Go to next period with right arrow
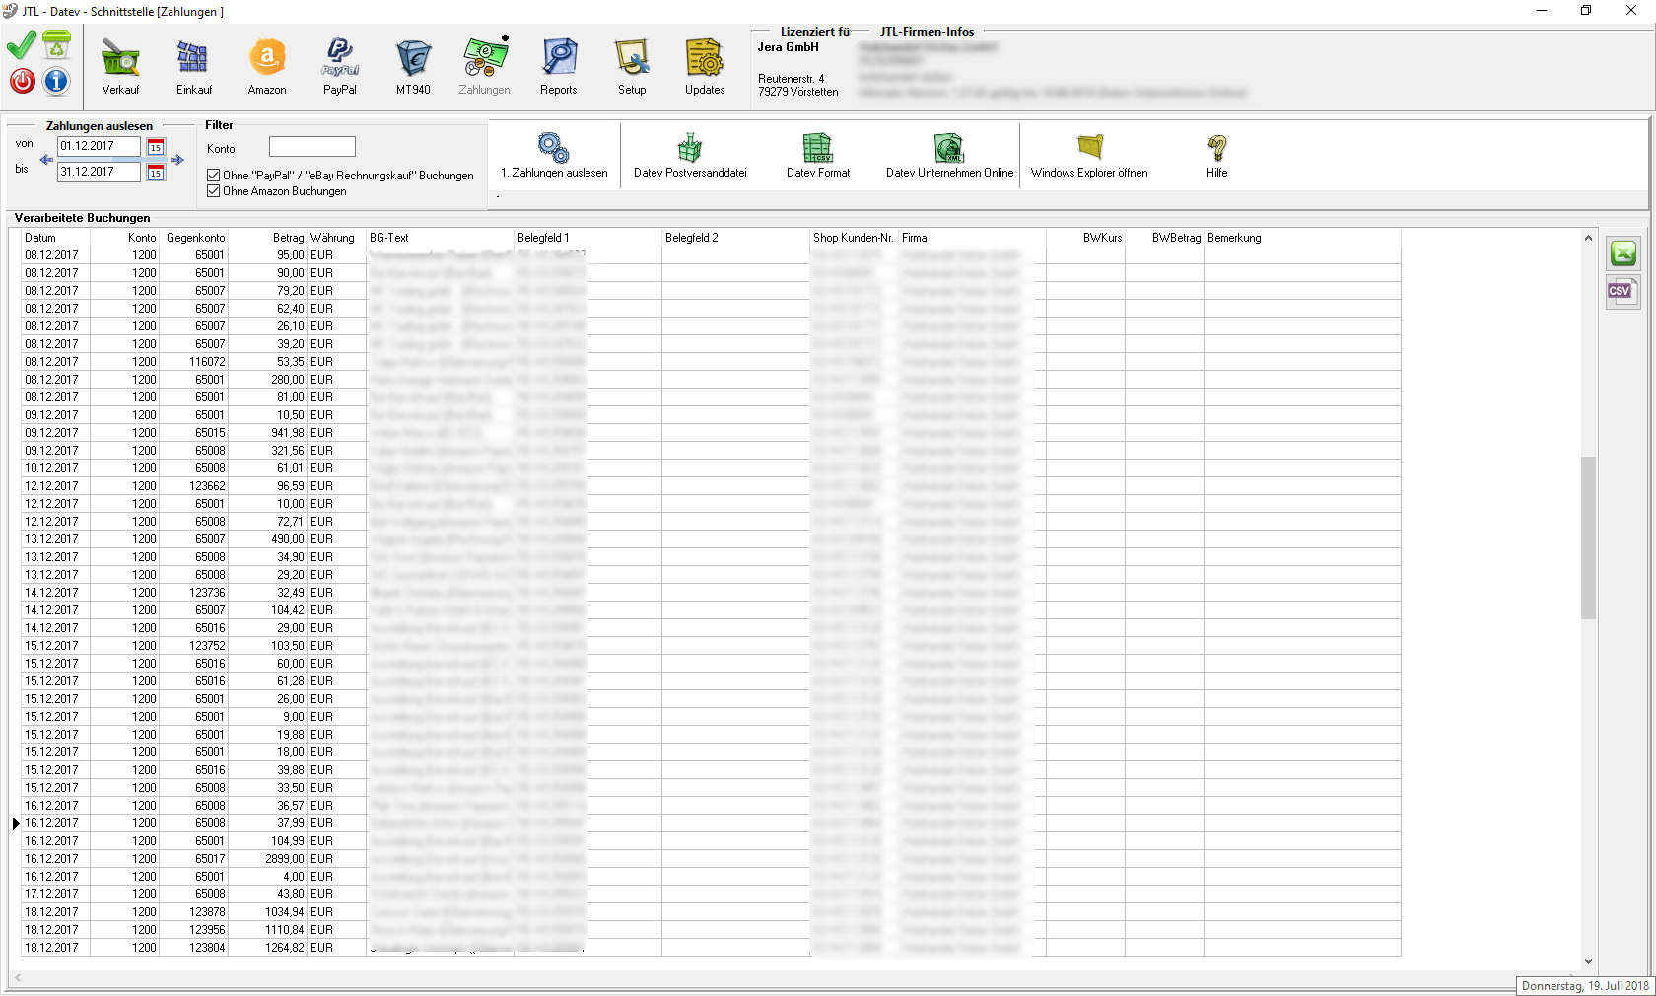 click(x=177, y=160)
